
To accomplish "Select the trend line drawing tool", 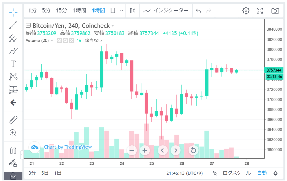I will click(x=13, y=25).
